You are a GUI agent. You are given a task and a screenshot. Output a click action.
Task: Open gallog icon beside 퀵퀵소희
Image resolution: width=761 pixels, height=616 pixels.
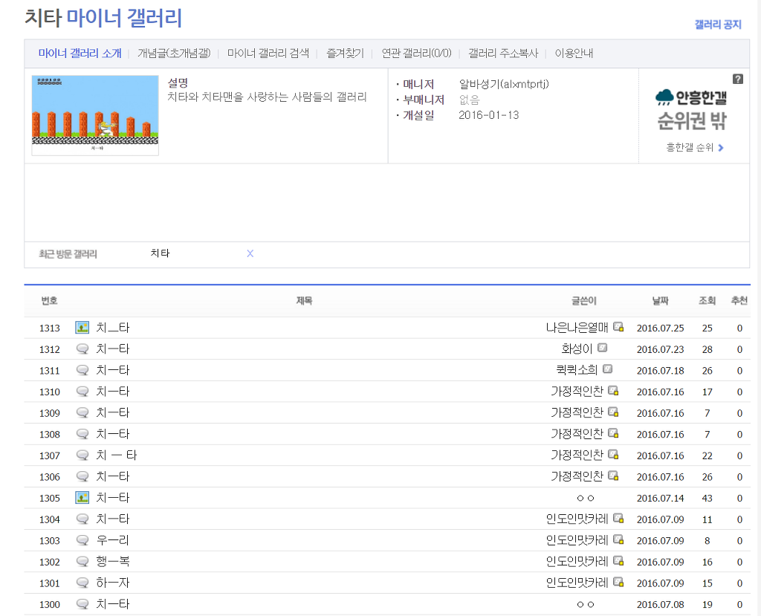point(608,369)
